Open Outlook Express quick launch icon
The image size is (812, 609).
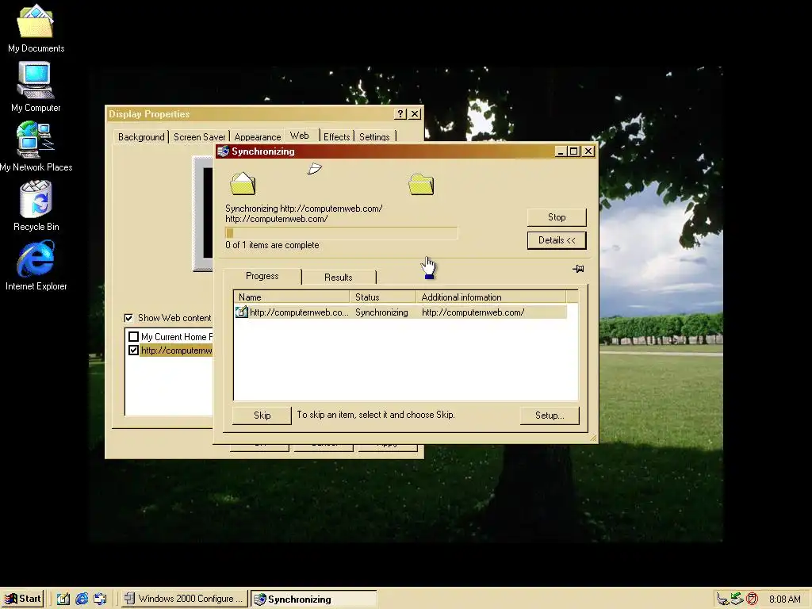coord(100,599)
